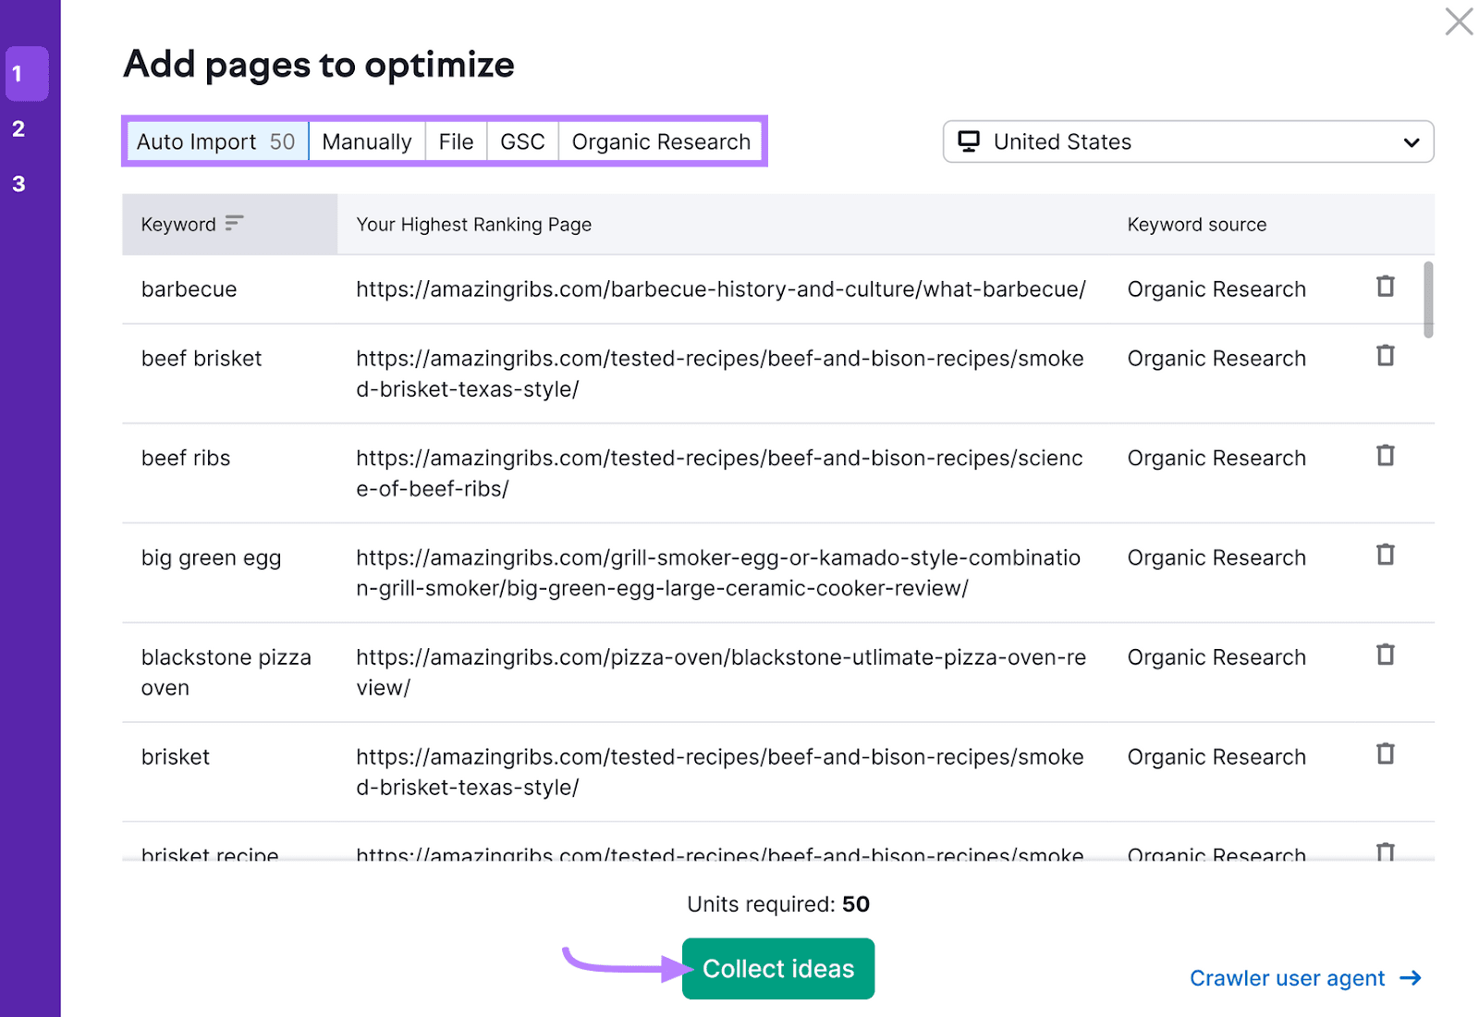Switch to the Manually tab
Viewport: 1479px width, 1017px height.
click(366, 141)
